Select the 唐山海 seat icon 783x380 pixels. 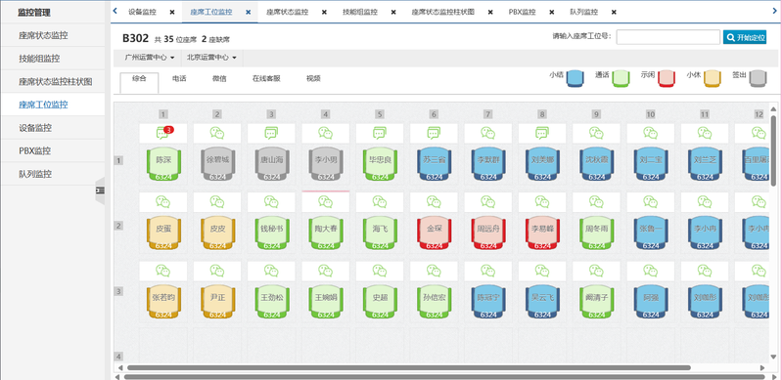coord(271,163)
